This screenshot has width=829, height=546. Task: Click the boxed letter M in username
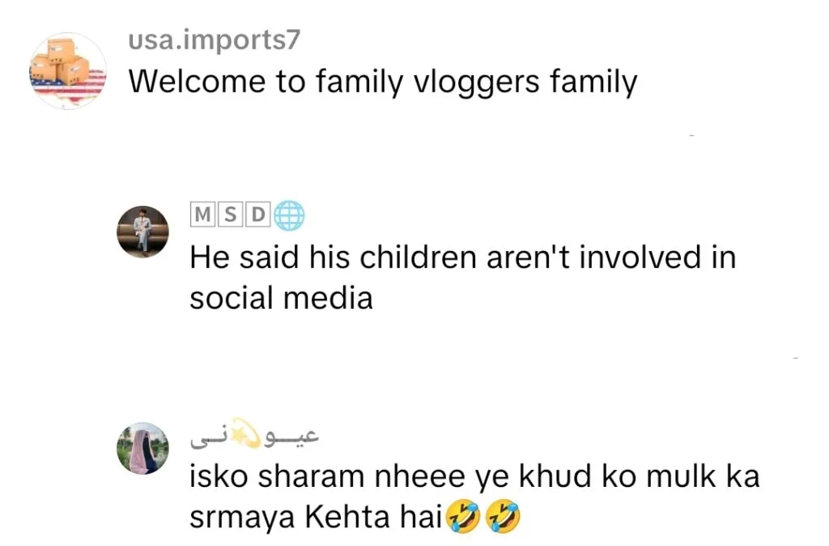tap(202, 215)
